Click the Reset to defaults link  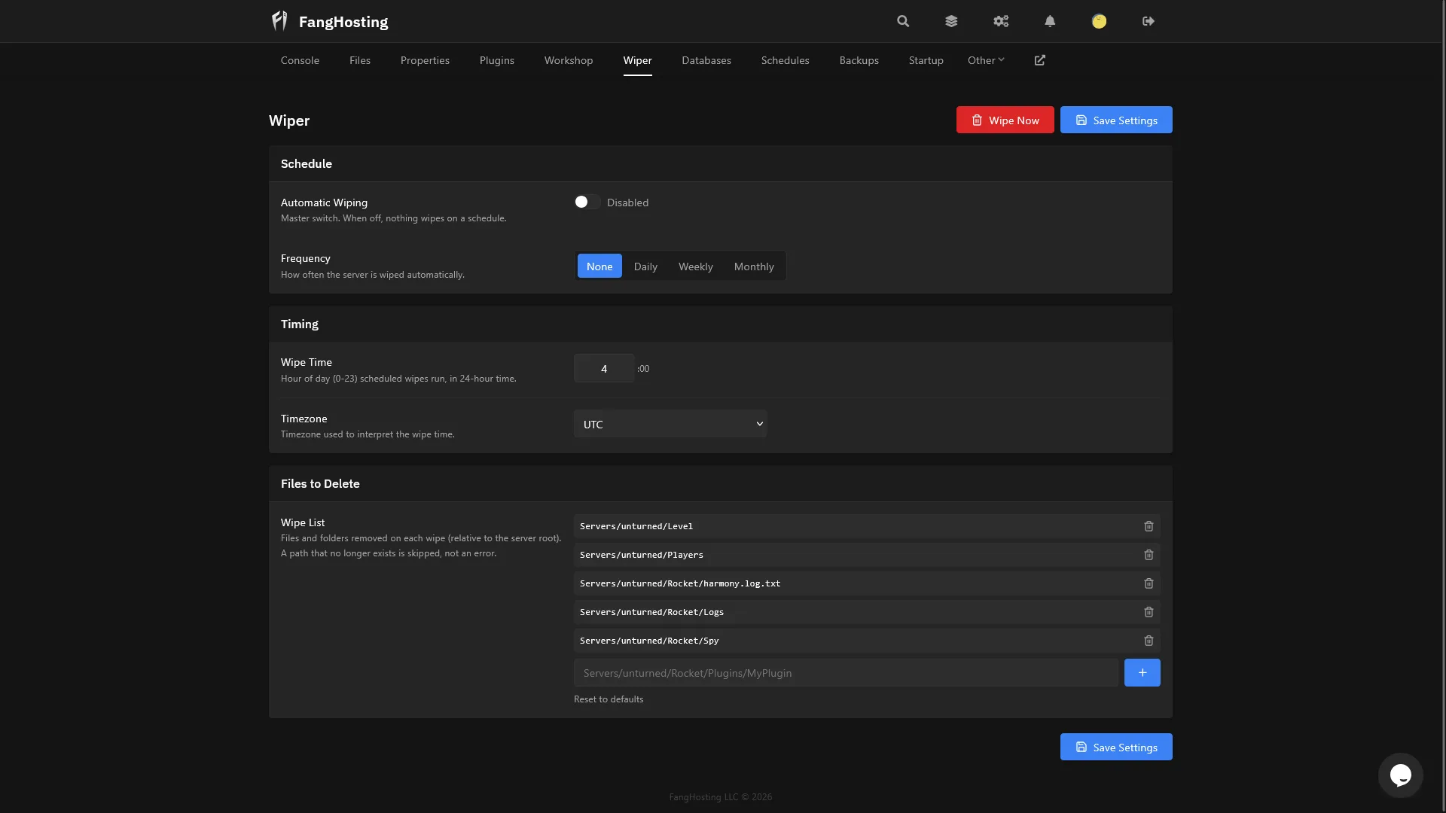609,699
